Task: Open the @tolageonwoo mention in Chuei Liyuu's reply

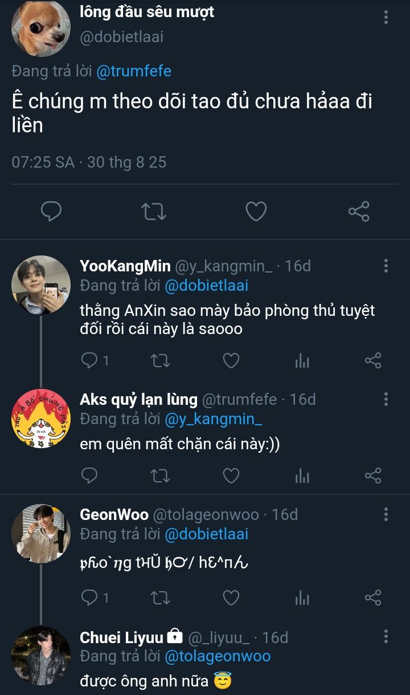Action: pos(218,656)
